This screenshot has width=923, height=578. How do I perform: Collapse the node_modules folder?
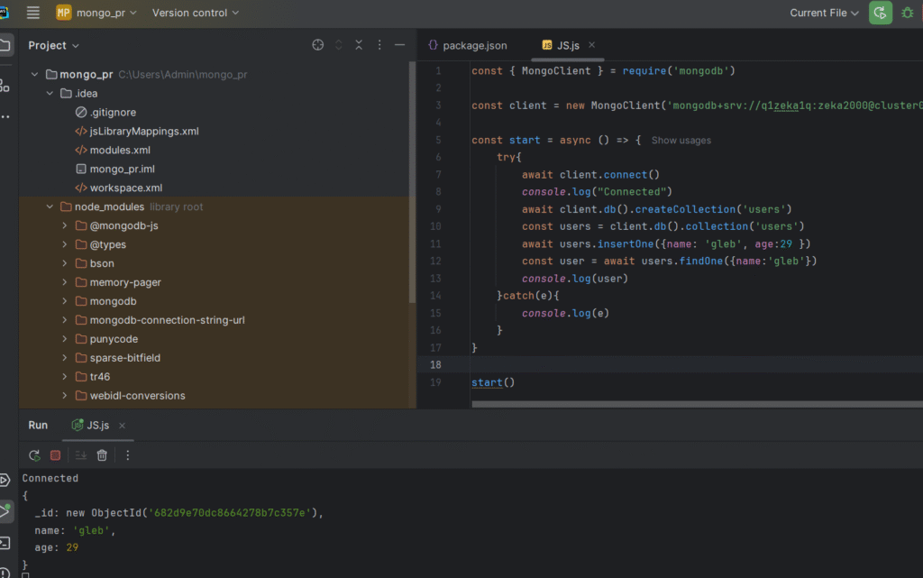tap(50, 206)
